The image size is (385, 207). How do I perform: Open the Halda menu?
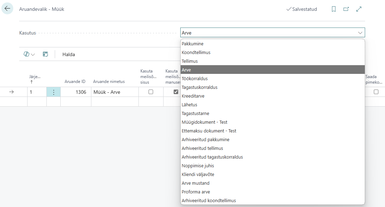click(68, 54)
